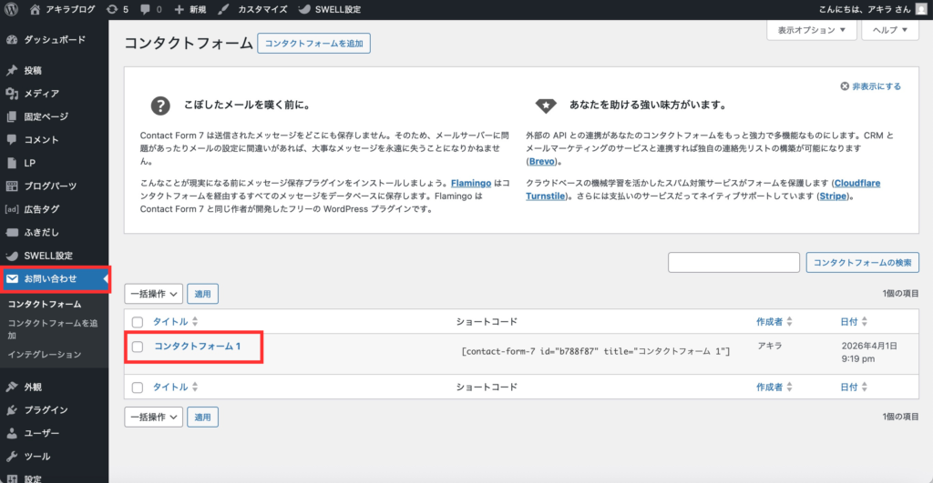Open the Flamingo plugin link
This screenshot has width=933, height=483.
[471, 183]
